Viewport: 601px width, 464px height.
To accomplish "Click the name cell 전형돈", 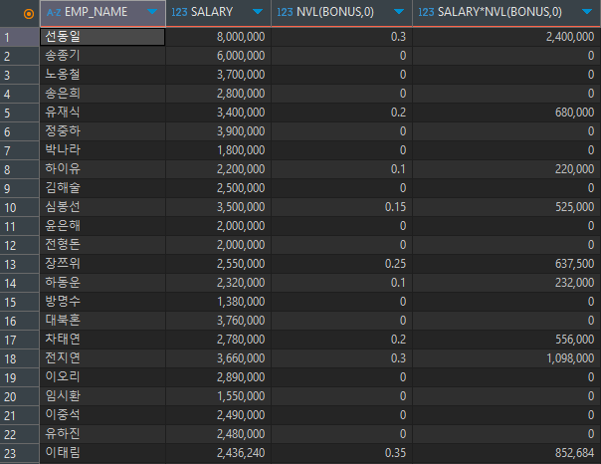I will (x=102, y=245).
